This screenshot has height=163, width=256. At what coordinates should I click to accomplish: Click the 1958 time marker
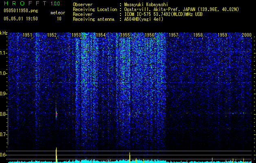(198, 35)
